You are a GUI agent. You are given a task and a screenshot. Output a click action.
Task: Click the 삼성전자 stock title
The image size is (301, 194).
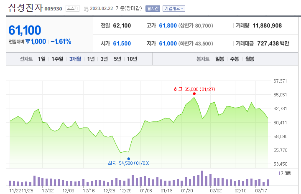pyautogui.click(x=26, y=8)
